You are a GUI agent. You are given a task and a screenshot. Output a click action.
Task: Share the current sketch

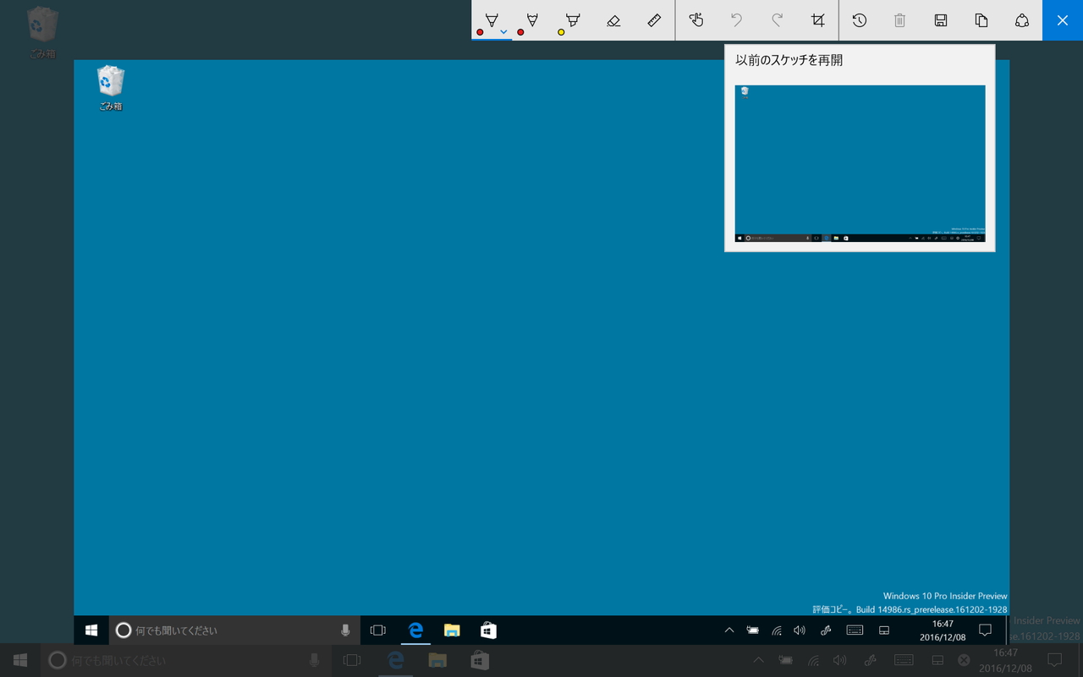point(1022,19)
